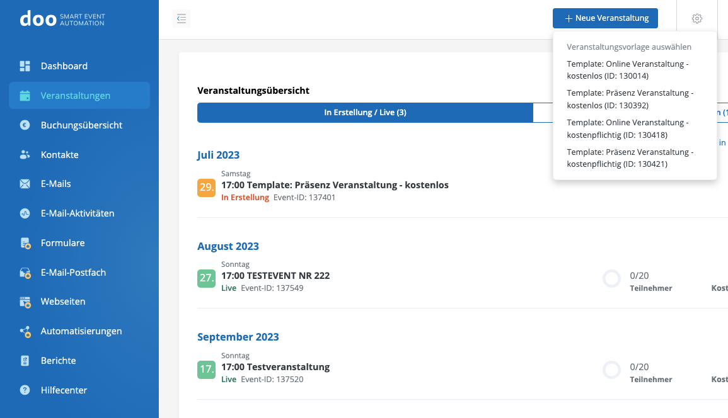Click the Buchungsübersicht euro coin icon
The height and width of the screenshot is (418, 728).
coord(25,125)
